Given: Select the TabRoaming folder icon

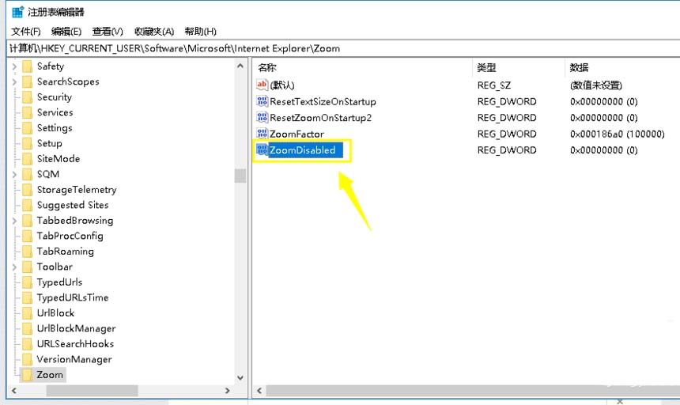Looking at the screenshot, I should point(28,252).
